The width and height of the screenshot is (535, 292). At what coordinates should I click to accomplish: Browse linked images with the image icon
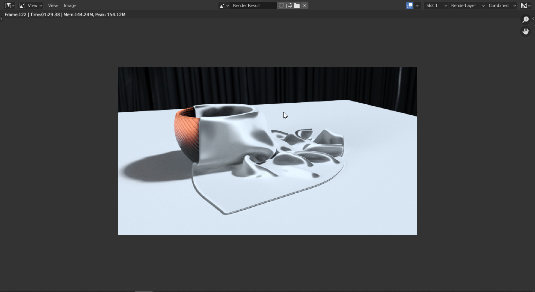pyautogui.click(x=224, y=5)
